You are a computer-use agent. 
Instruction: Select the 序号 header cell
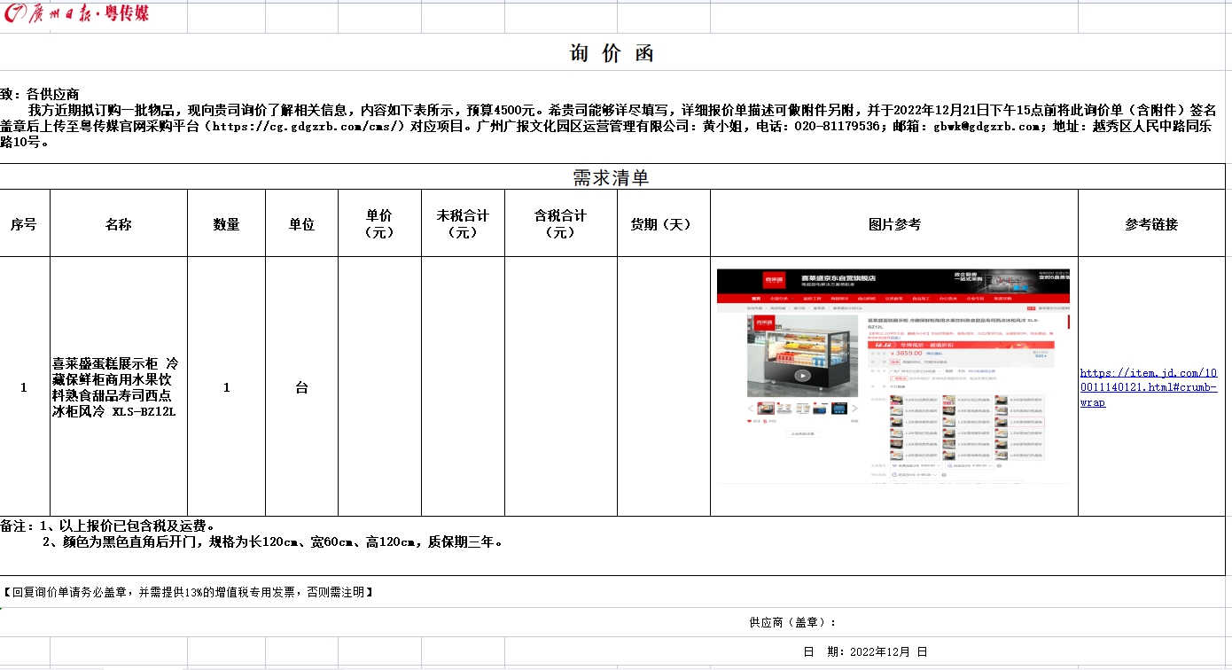point(25,224)
